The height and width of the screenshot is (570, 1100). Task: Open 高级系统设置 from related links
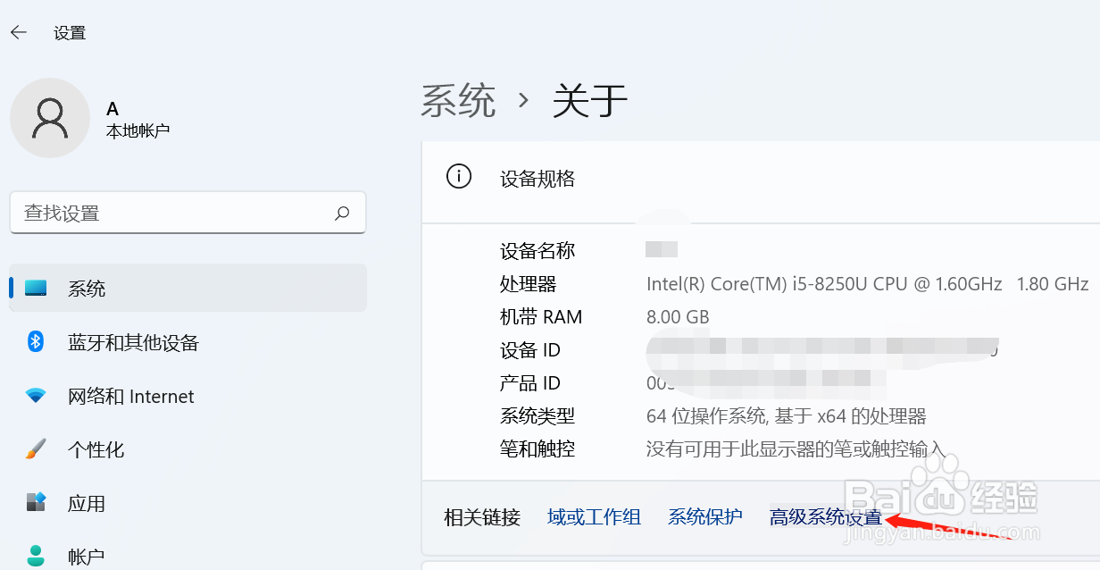click(x=824, y=516)
